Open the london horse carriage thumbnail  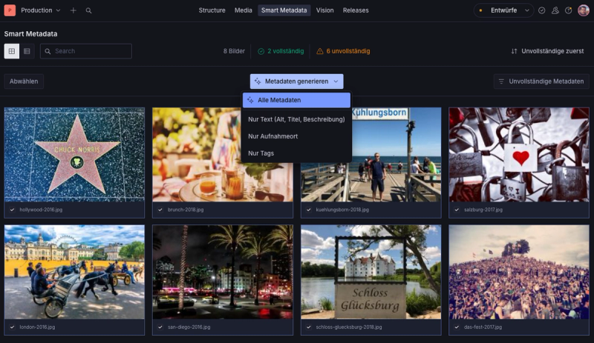[x=74, y=272]
